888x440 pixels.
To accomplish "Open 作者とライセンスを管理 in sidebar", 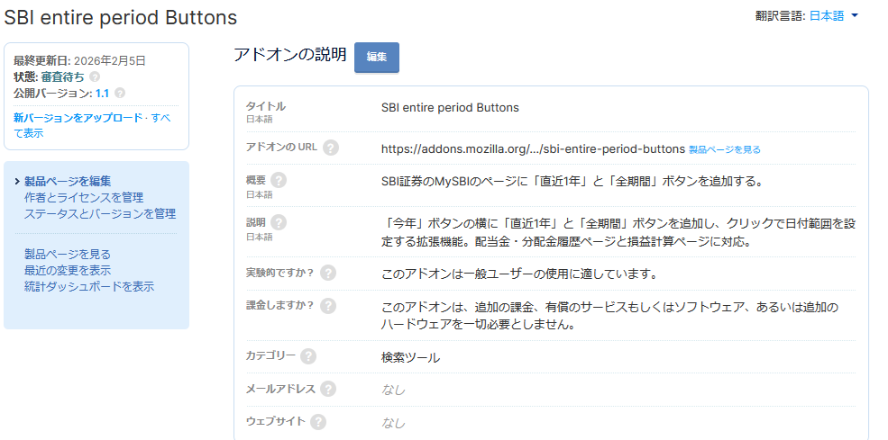I will click(83, 197).
